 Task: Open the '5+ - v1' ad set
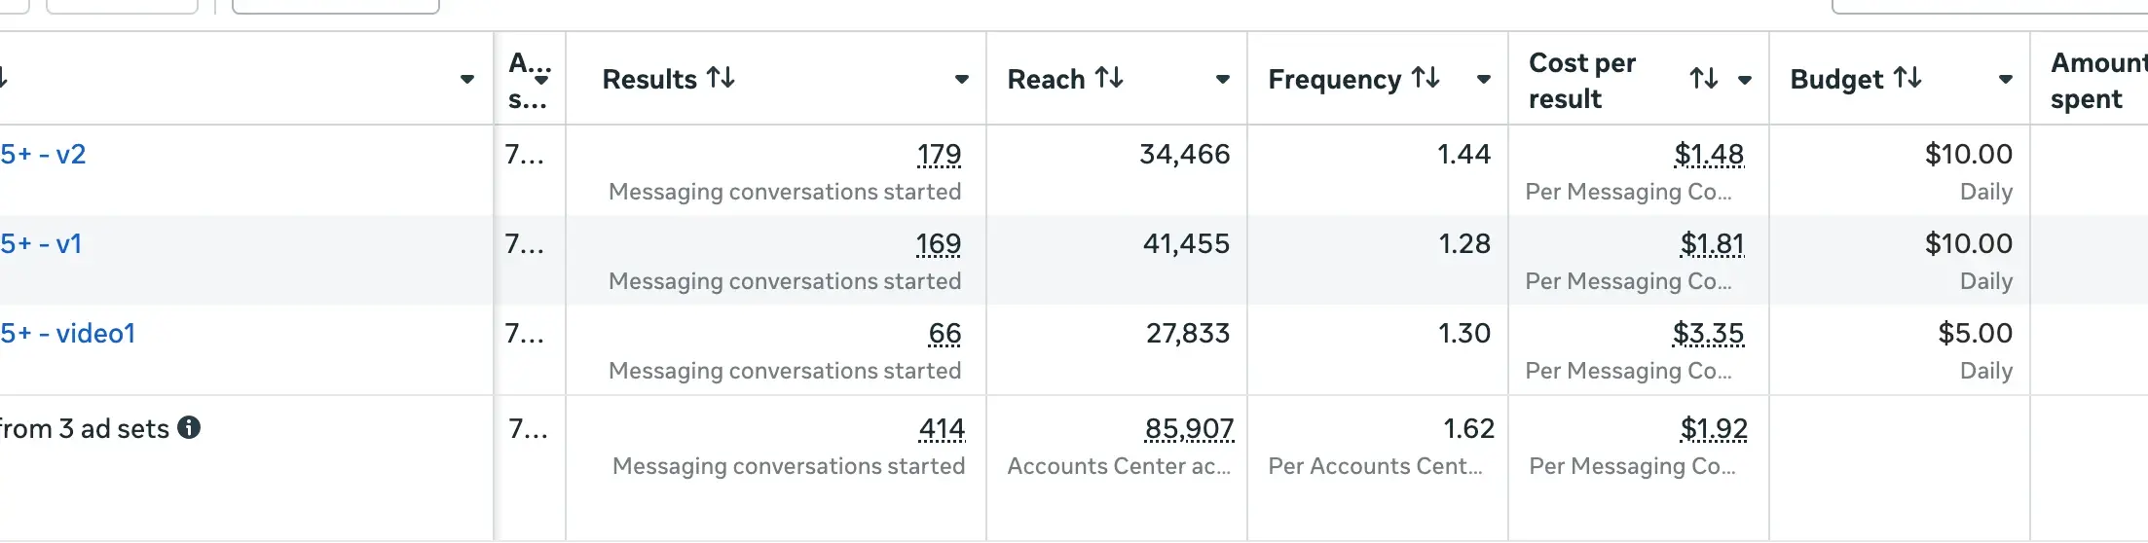tap(41, 243)
